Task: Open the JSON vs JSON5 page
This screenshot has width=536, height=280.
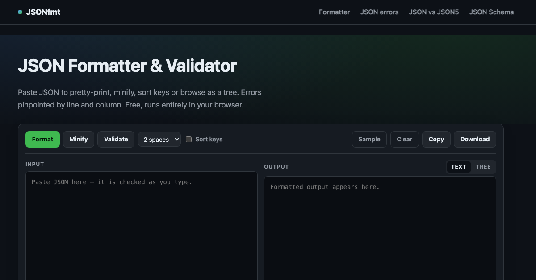Action: 434,12
